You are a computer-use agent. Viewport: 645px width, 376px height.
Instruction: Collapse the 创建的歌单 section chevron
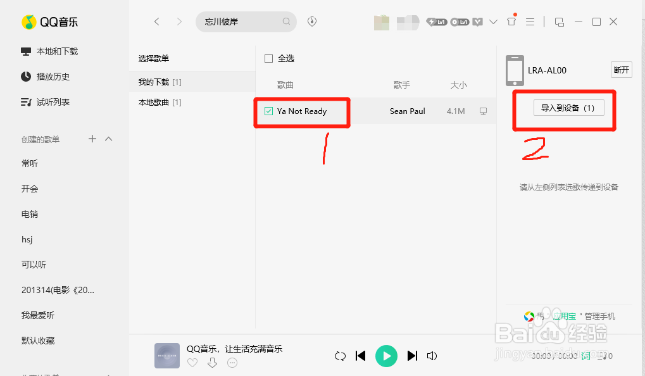tap(108, 139)
